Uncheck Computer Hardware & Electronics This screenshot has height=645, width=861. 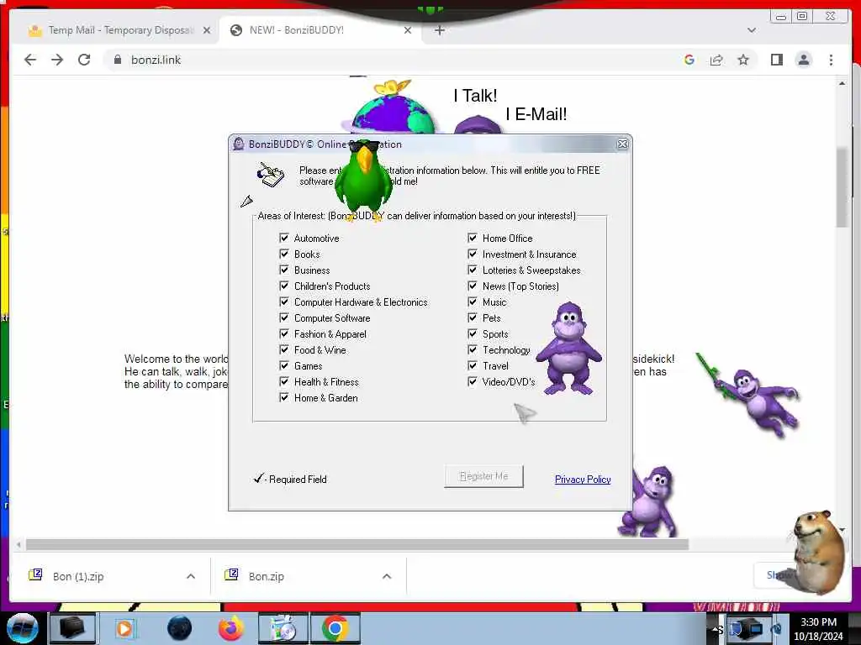tap(284, 302)
